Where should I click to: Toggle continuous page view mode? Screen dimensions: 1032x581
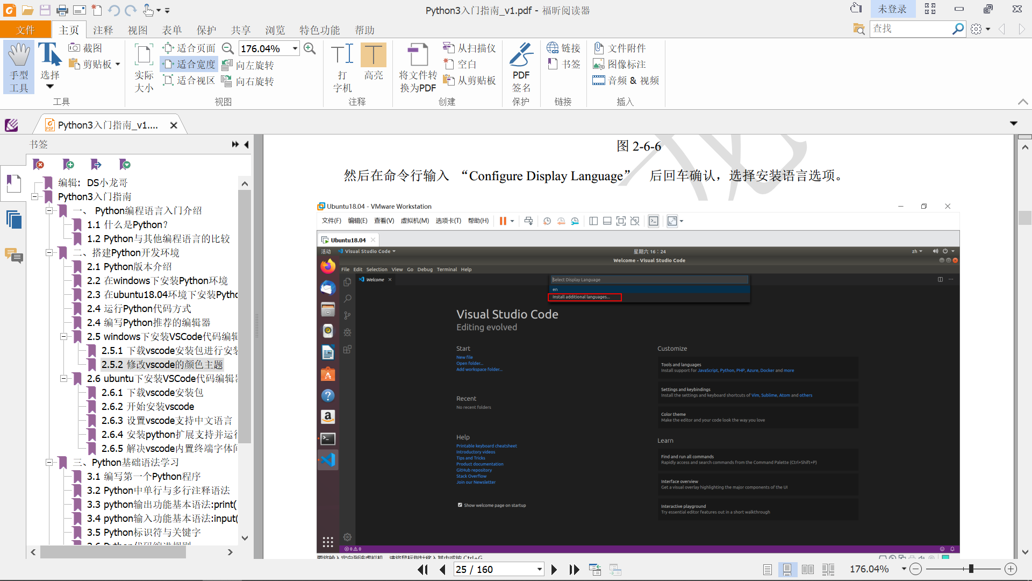787,569
